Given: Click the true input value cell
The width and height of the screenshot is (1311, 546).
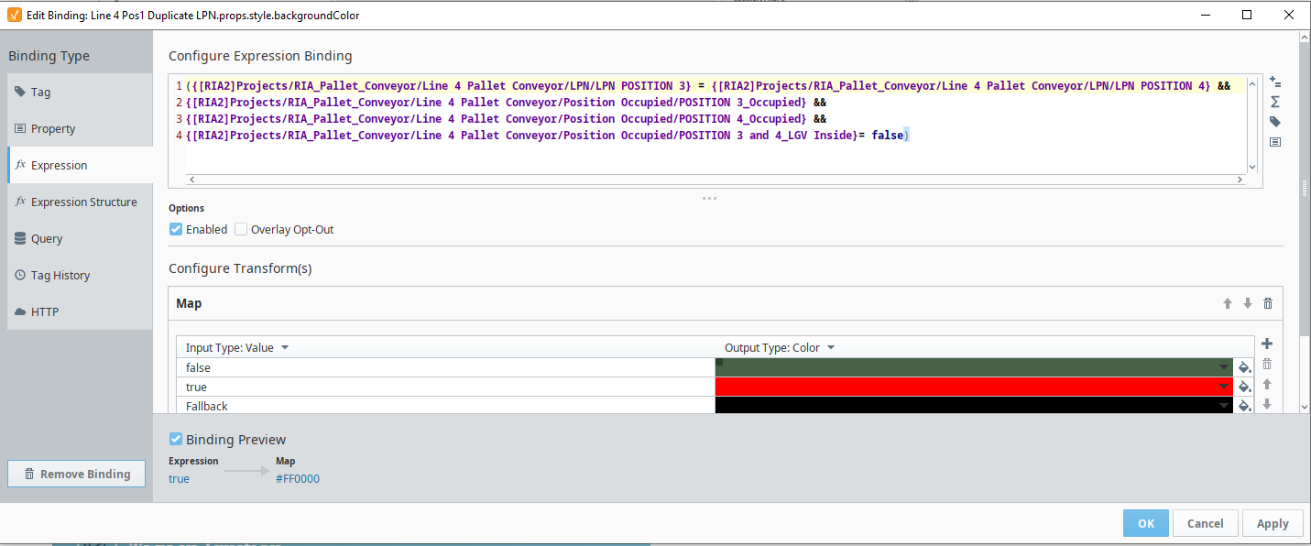Looking at the screenshot, I should click(x=445, y=387).
